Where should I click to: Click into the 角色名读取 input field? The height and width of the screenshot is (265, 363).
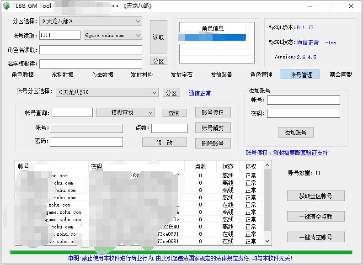tap(91, 50)
